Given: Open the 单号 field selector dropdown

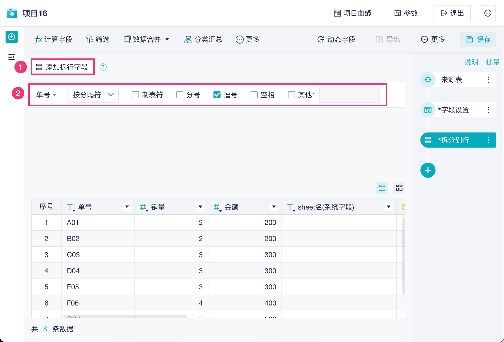Looking at the screenshot, I should (46, 95).
